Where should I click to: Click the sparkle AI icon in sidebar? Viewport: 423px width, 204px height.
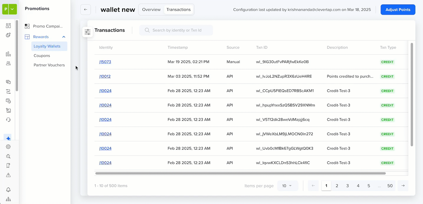(8, 138)
